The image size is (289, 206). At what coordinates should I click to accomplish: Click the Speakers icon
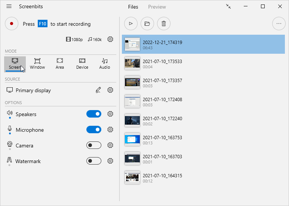[x=10, y=113]
